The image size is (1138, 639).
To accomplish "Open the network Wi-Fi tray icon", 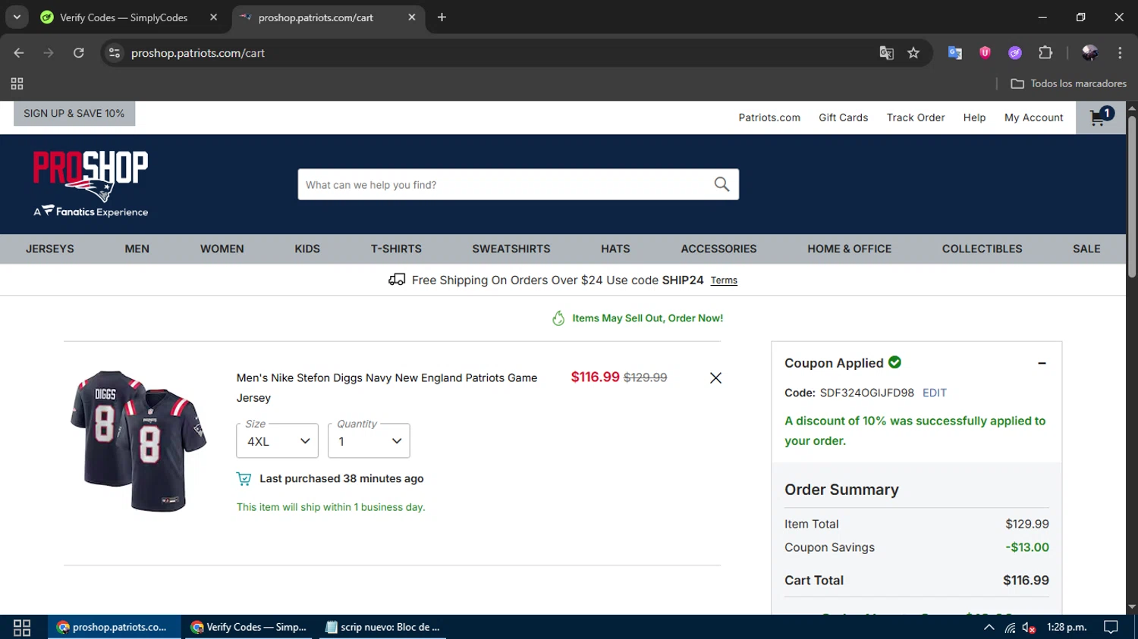I will tap(1010, 628).
